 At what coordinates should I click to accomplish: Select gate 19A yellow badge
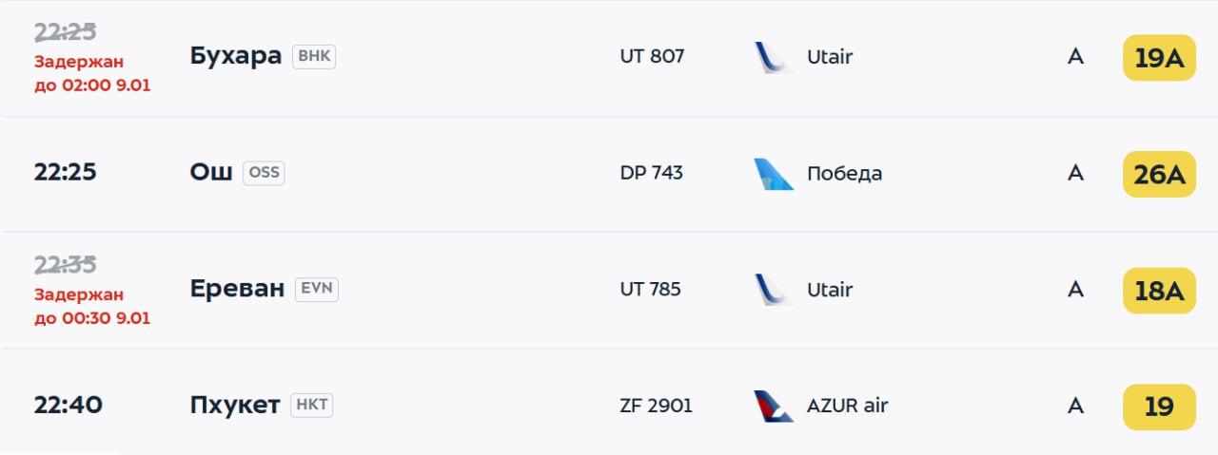pyautogui.click(x=1159, y=58)
